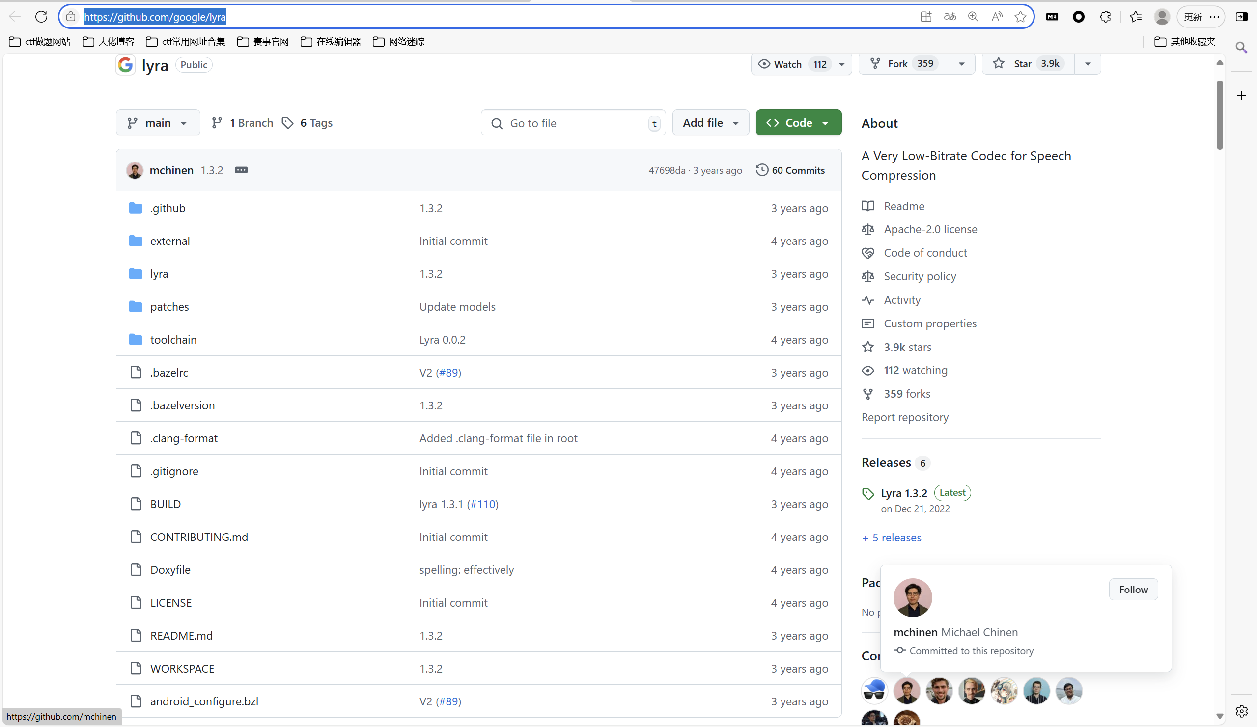
Task: Click the browser profile avatar
Action: coord(1162,17)
